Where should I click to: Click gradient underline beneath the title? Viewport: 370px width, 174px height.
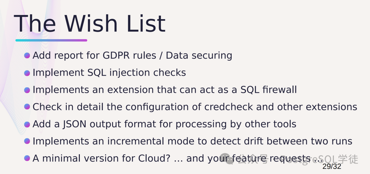coord(51,40)
